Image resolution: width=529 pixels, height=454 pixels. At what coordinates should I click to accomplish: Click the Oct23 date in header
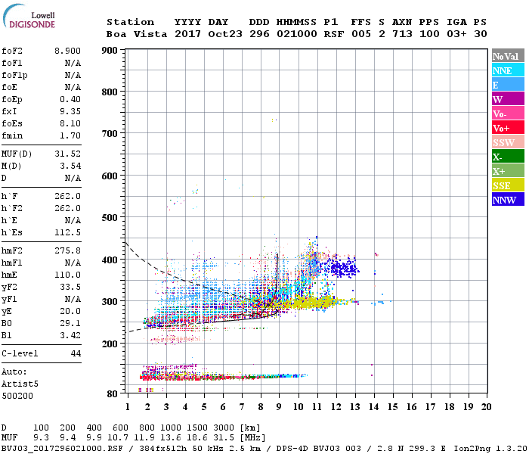225,34
